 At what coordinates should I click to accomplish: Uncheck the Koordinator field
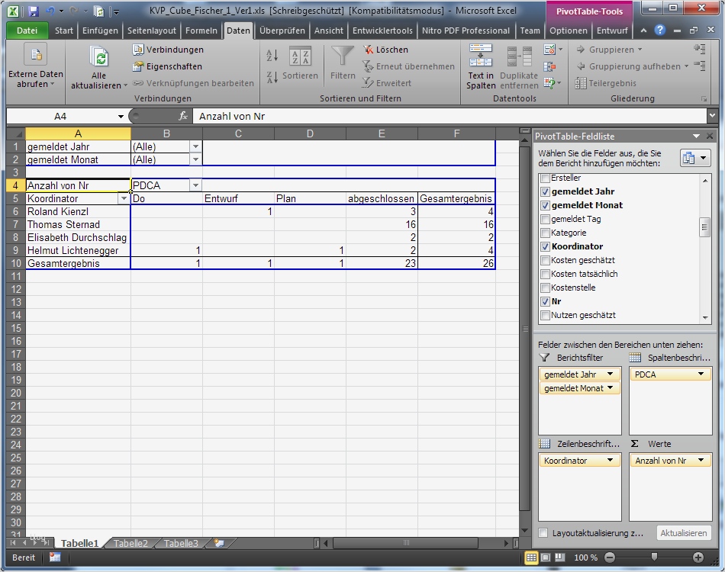(545, 247)
